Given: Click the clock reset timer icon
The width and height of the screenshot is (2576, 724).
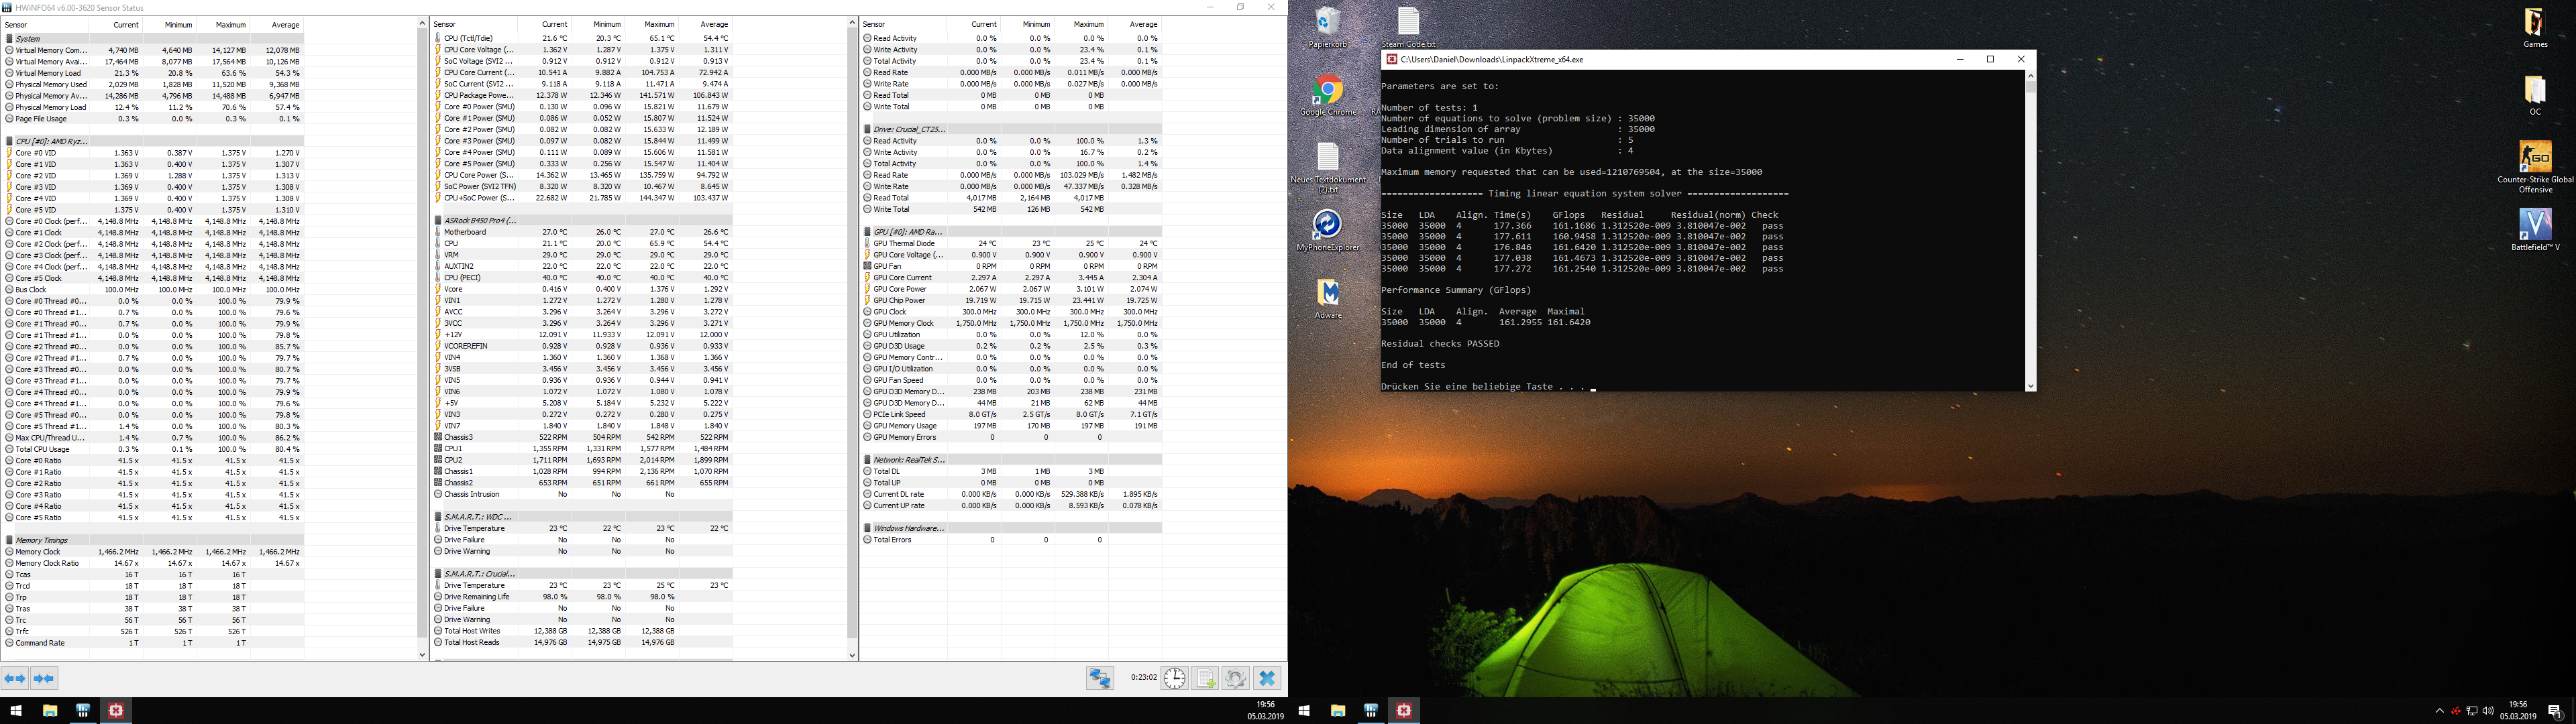Looking at the screenshot, I should point(1174,678).
